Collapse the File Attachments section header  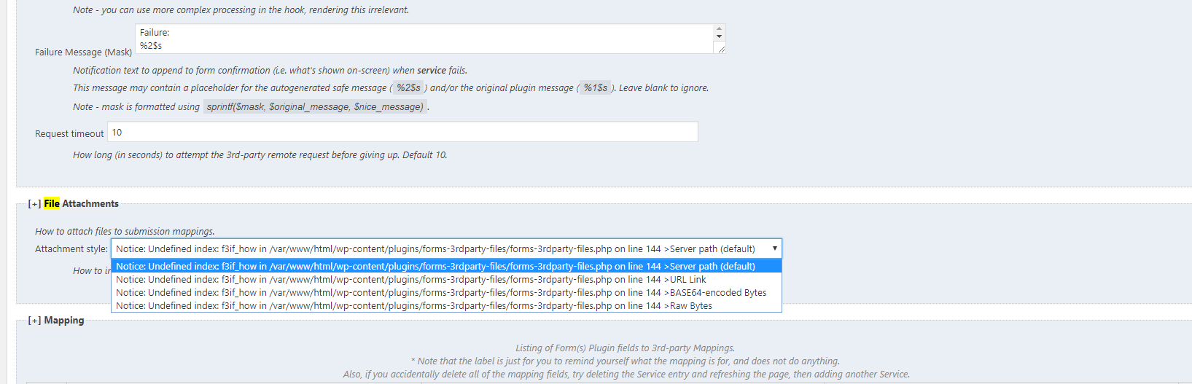73,203
